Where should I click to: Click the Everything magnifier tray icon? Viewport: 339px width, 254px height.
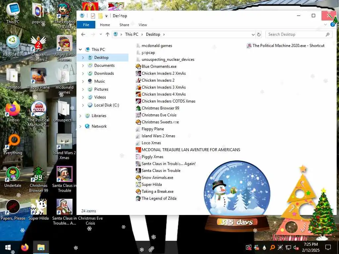click(272, 247)
